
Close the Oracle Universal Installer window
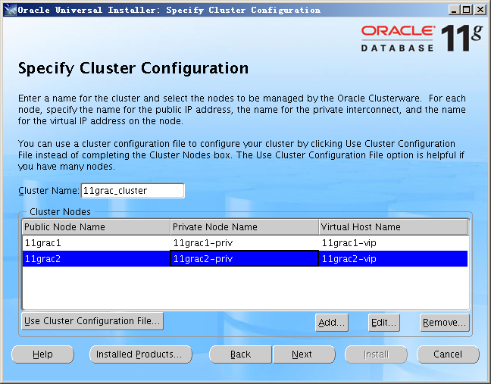click(x=481, y=10)
